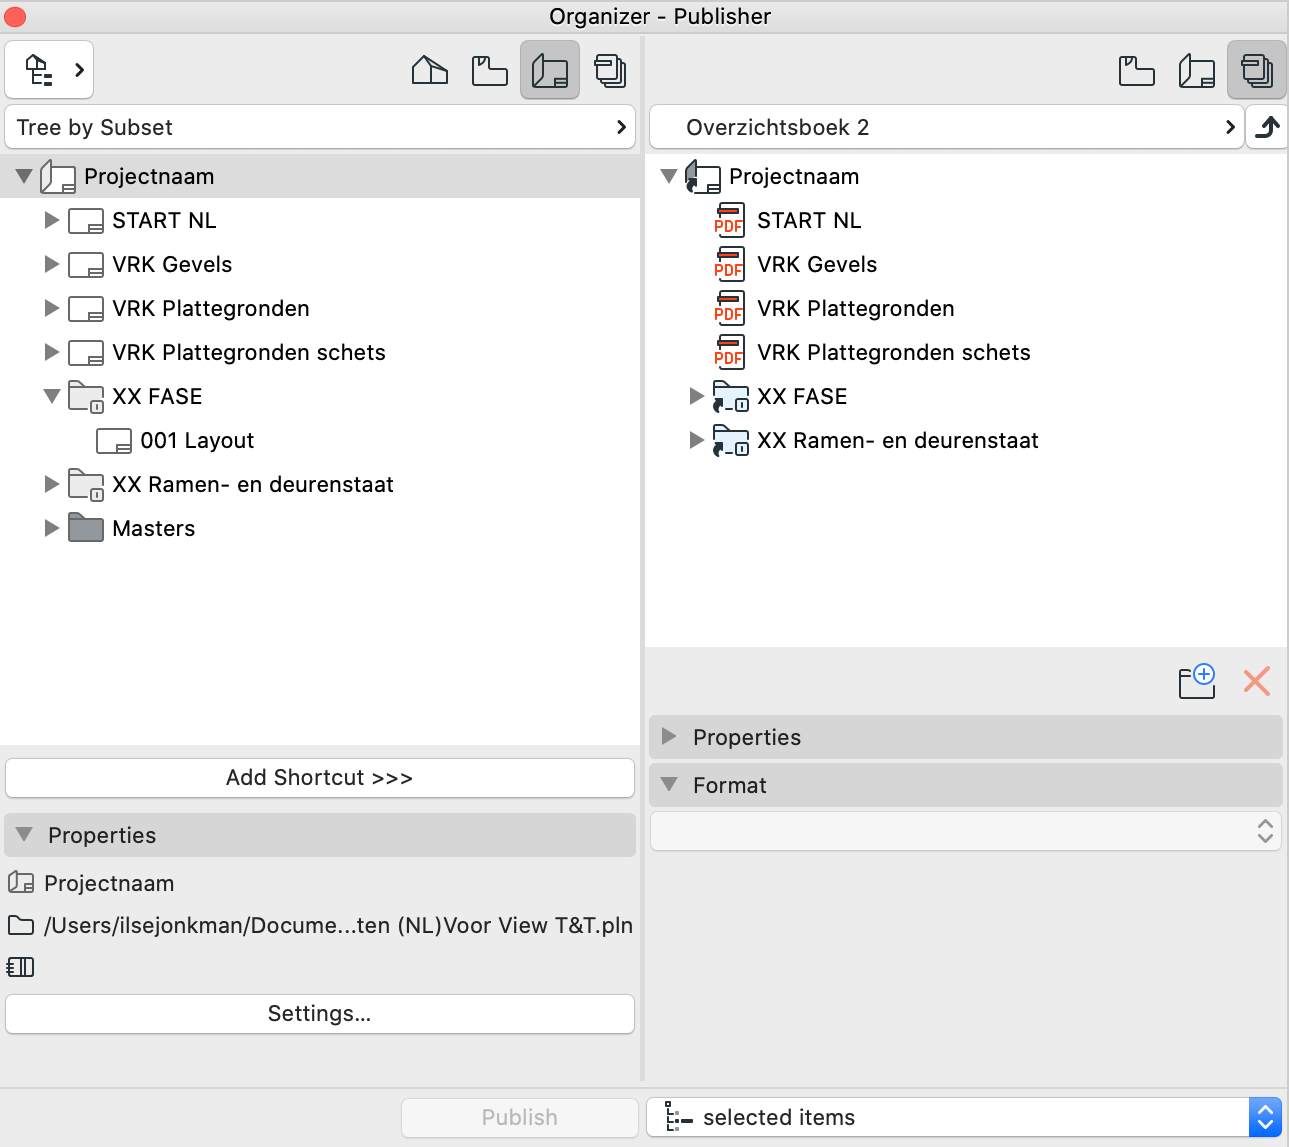Screen dimensions: 1289x1147
Task: Expand XX FASE in right publisher tree
Action: 697,396
